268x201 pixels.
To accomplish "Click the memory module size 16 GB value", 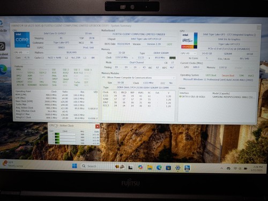I will coord(121,83).
